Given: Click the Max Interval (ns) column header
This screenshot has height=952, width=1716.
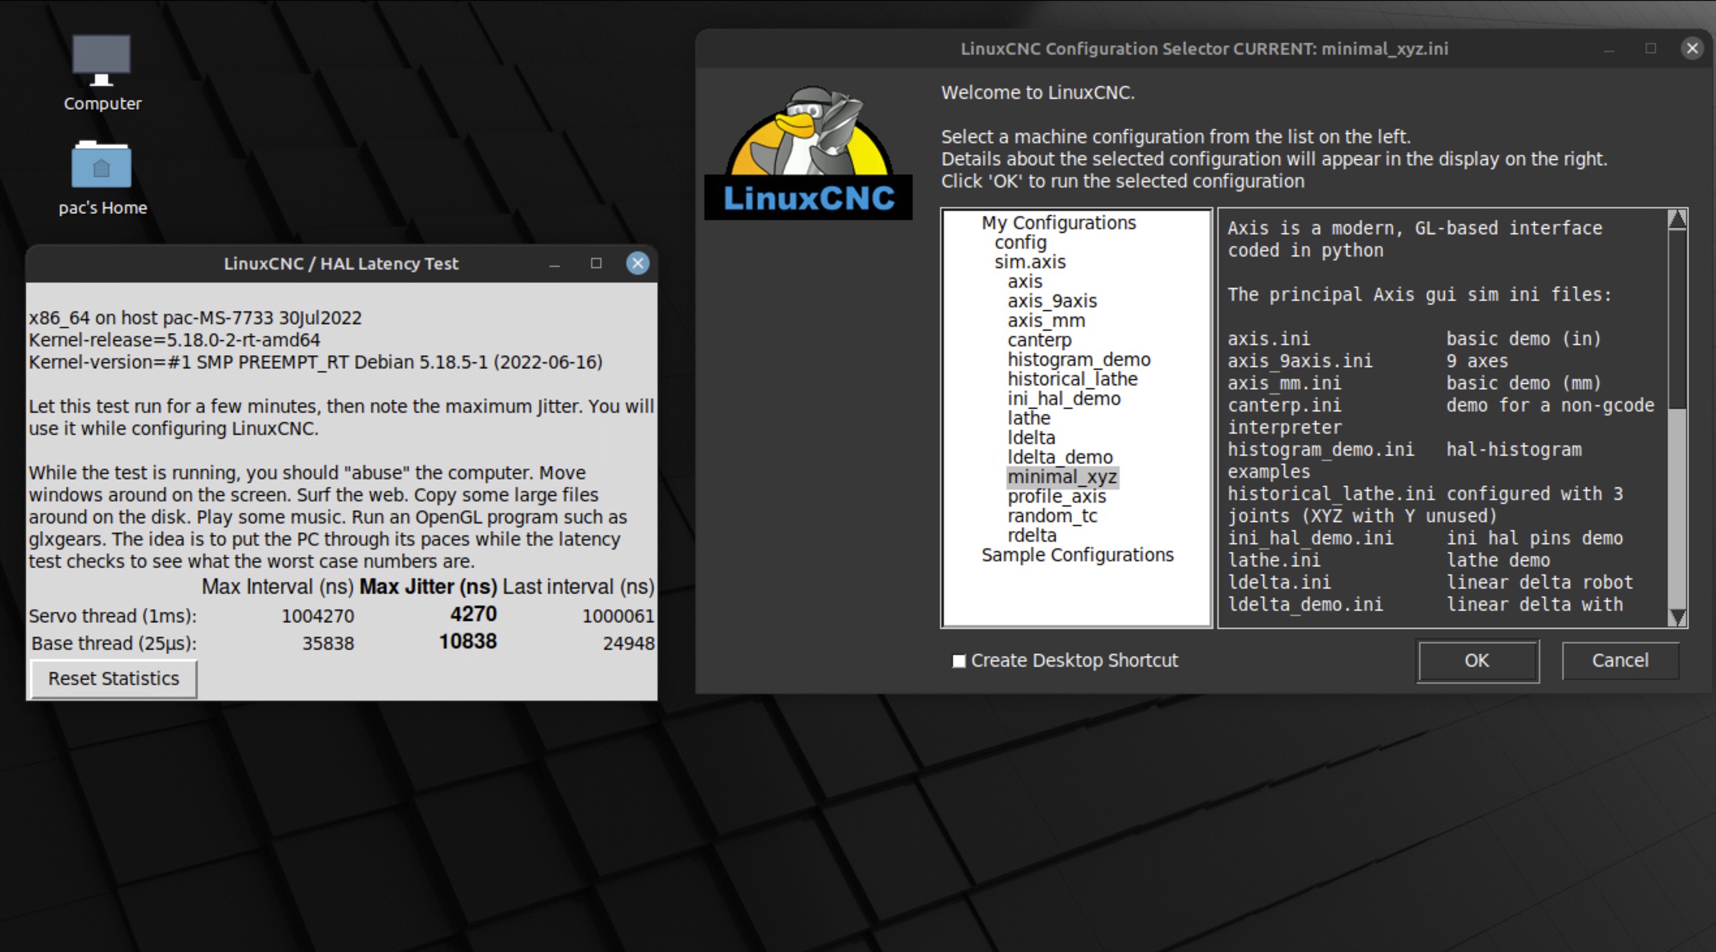Looking at the screenshot, I should [x=277, y=587].
